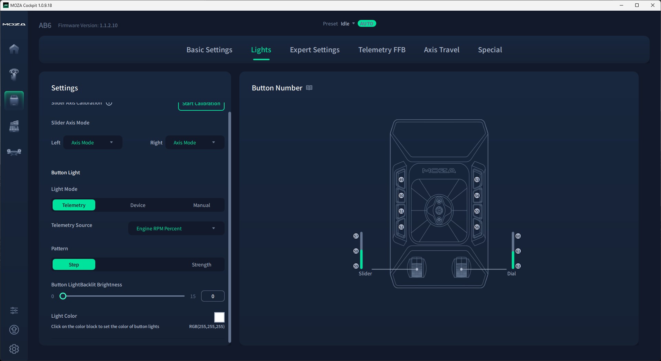Open the flight stick device page in sidebar
Viewport: 661px width, 361px height.
click(14, 74)
